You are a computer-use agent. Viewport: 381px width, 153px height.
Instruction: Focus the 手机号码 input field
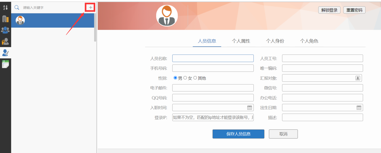point(213,68)
